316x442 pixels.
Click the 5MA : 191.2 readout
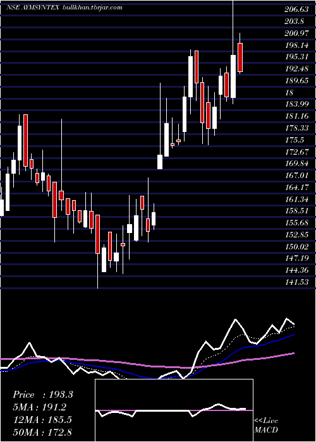pos(41,407)
